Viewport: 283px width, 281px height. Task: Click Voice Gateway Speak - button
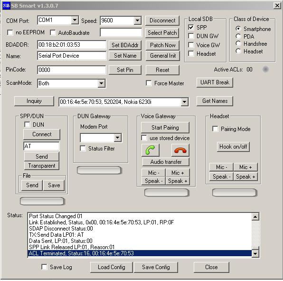point(153,181)
